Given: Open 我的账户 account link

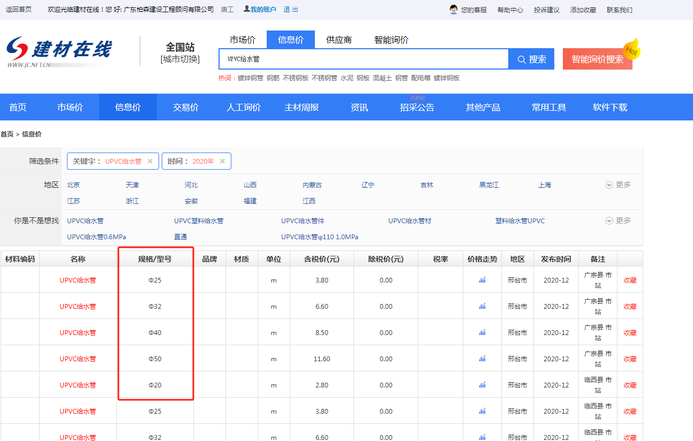Looking at the screenshot, I should pyautogui.click(x=260, y=10).
